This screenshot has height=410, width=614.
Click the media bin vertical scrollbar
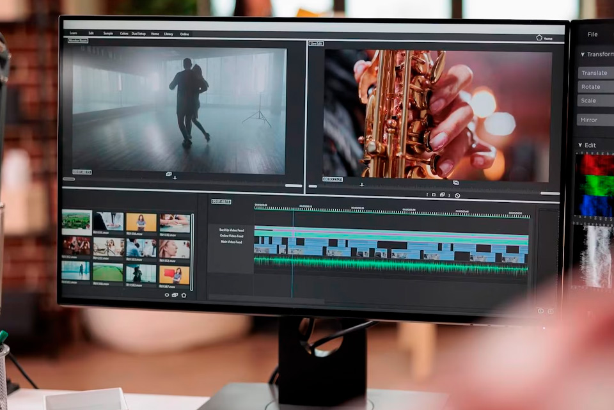coord(193,253)
